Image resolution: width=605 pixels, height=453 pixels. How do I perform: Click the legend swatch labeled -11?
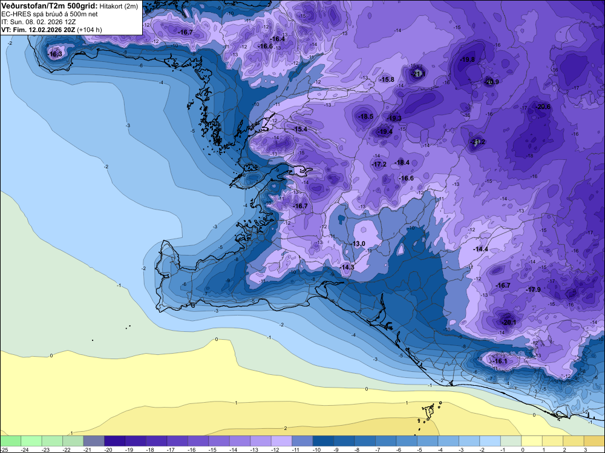302,441
